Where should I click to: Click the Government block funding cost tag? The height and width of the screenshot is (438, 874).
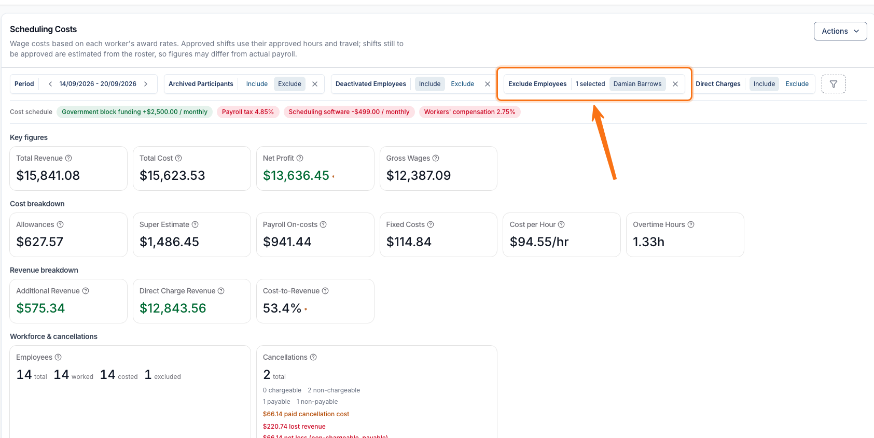134,112
